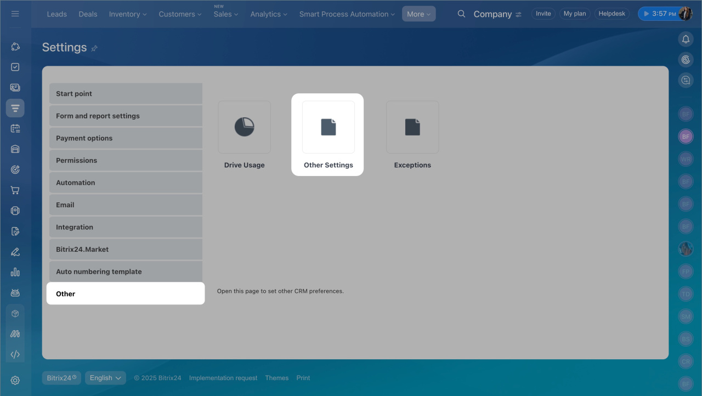Expand the Inventory dropdown menu

click(128, 14)
